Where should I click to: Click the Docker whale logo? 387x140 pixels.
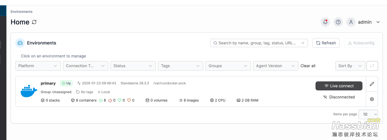[x=29, y=91]
